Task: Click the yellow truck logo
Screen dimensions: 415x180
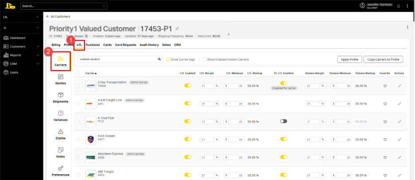Action: tap(10, 6)
